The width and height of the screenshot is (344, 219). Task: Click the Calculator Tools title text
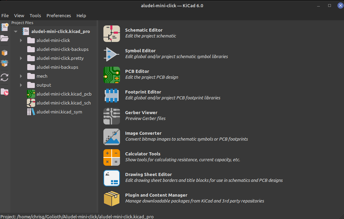click(143, 154)
